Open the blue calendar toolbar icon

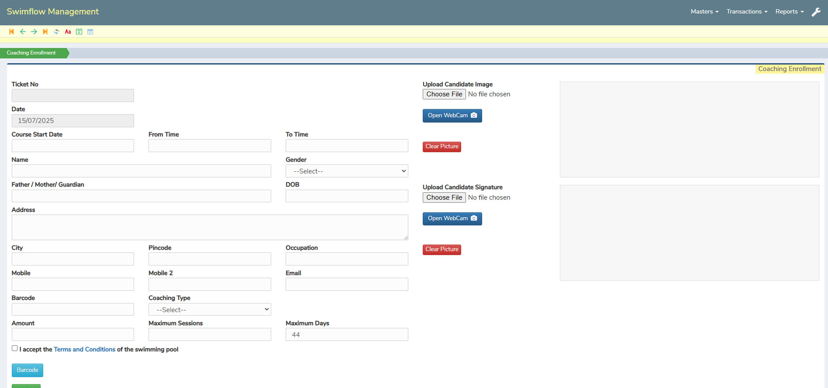pyautogui.click(x=90, y=31)
